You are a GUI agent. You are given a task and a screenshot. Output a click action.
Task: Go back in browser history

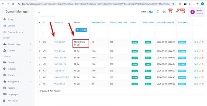3,4
